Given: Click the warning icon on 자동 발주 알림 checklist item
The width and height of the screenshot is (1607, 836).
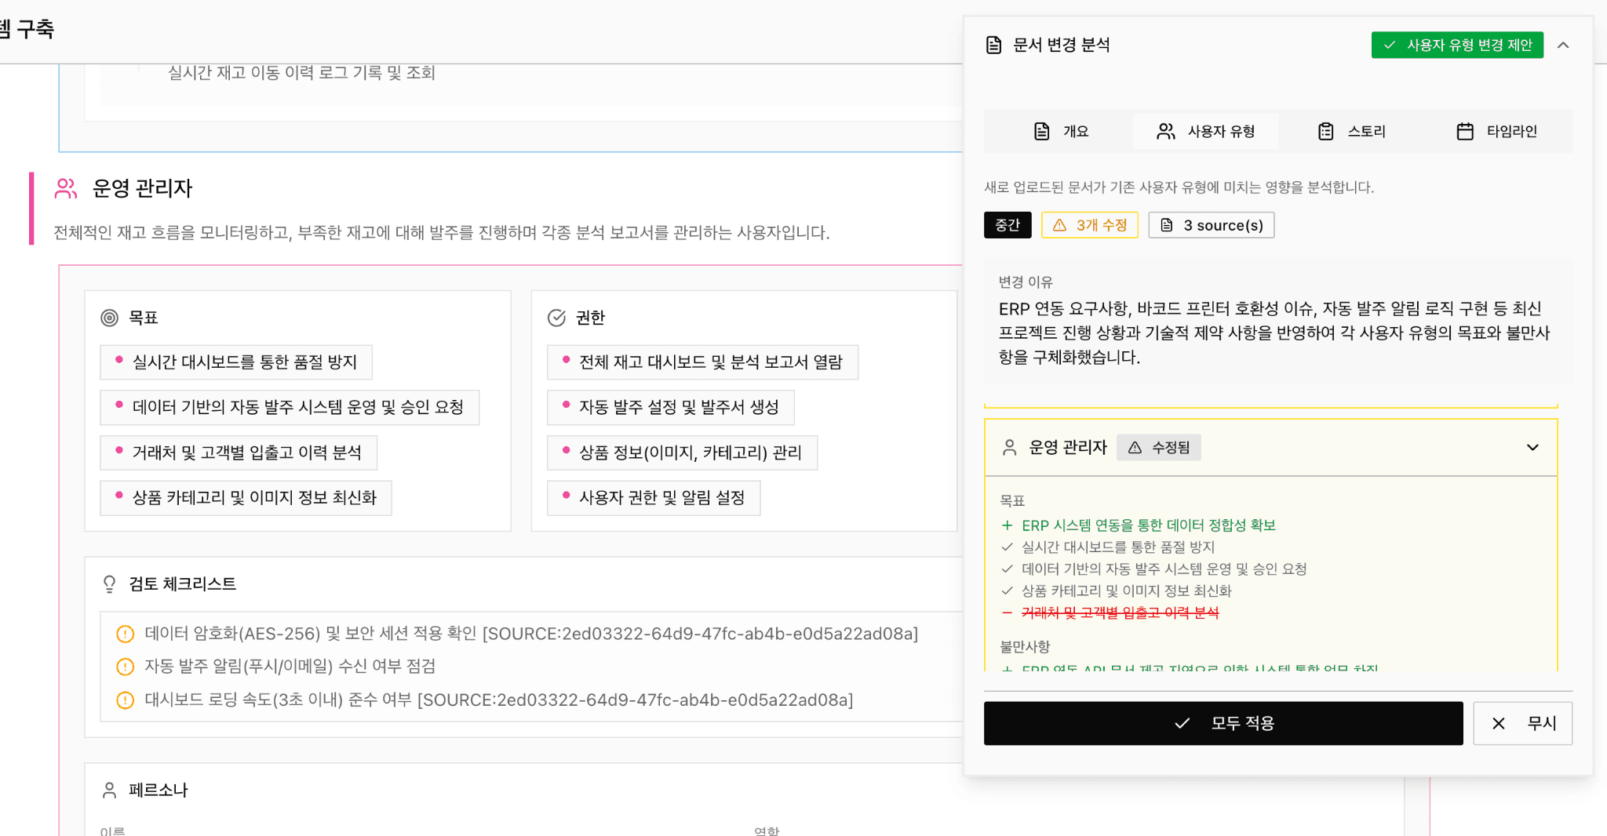Looking at the screenshot, I should point(126,667).
